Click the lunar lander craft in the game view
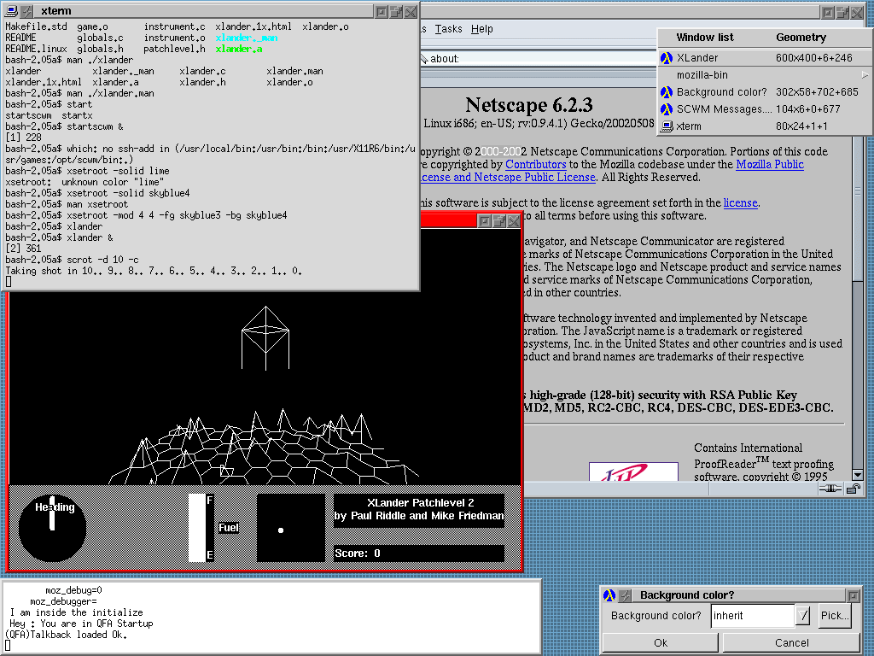This screenshot has height=656, width=874. point(265,338)
